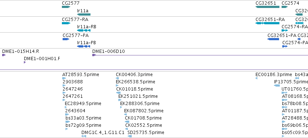Click the CG32651-PA label
The image size is (308, 138).
[282, 35]
